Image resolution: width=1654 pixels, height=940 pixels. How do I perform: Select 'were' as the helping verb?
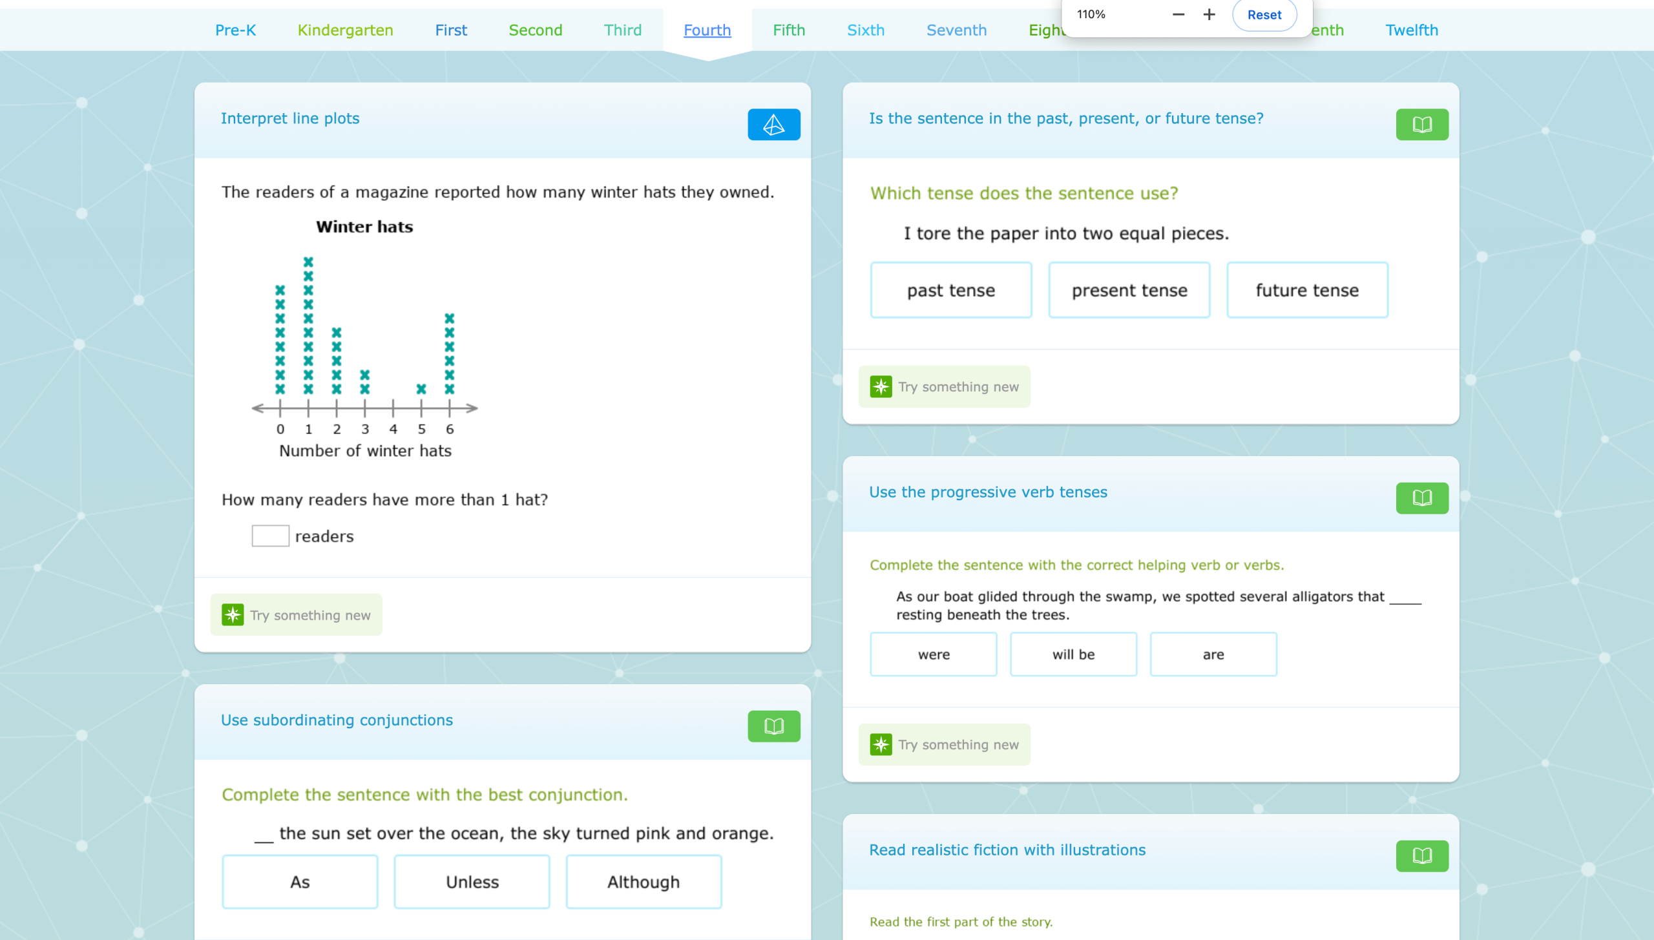point(933,654)
